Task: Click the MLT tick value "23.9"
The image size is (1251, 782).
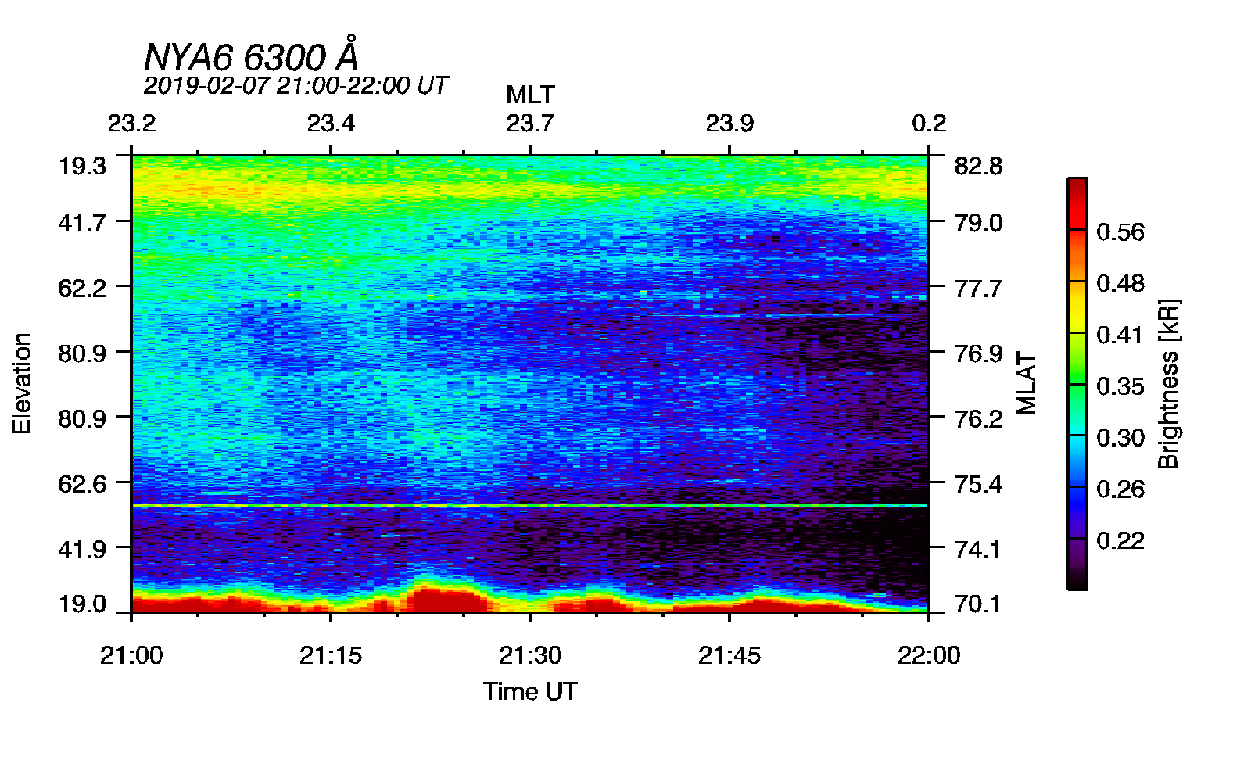Action: 729,123
